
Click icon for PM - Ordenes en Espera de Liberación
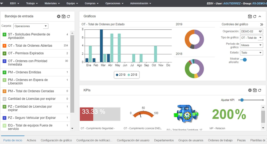(5, 80)
